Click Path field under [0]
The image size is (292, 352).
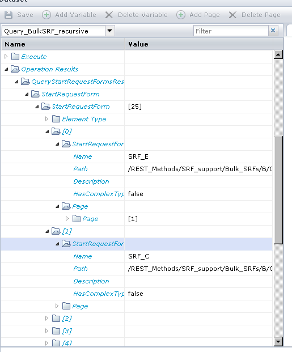[81, 169]
